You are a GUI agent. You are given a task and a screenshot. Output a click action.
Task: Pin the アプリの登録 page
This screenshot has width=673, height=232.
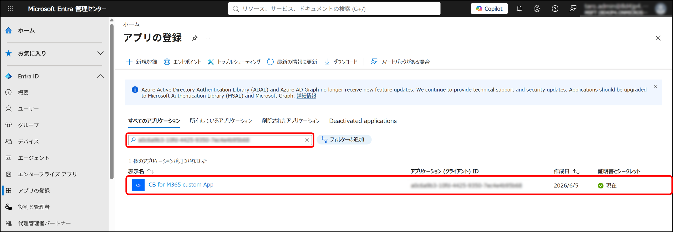(x=195, y=38)
